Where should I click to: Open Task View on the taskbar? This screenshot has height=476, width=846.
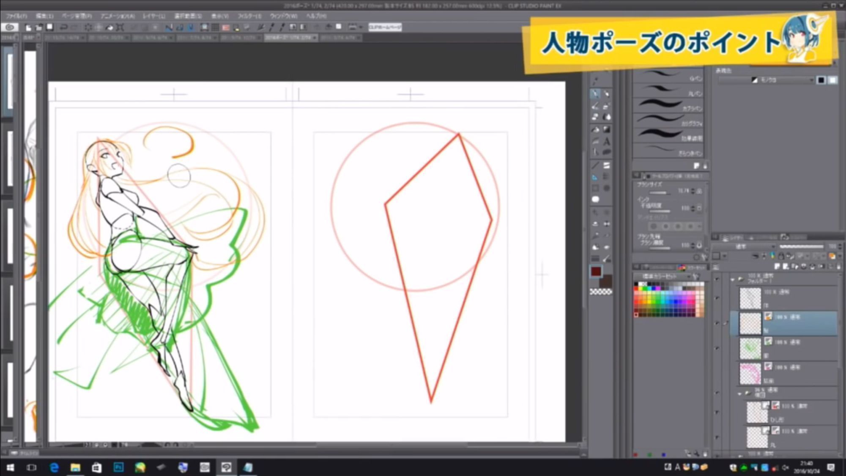(x=32, y=467)
